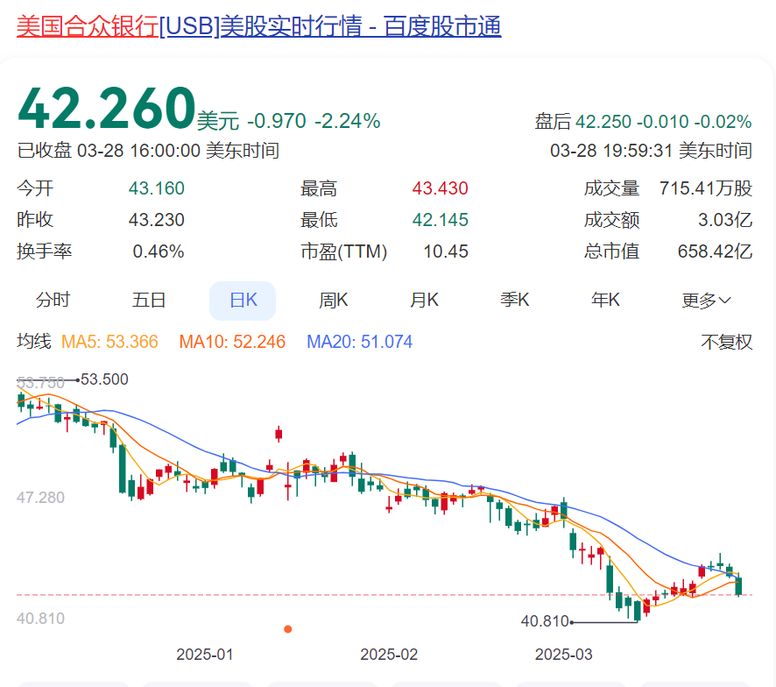Show the 季K chart tab

[x=515, y=301]
